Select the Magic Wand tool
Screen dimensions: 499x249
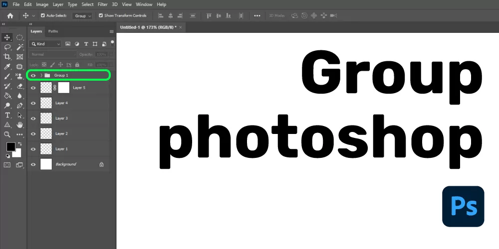[x=20, y=47]
